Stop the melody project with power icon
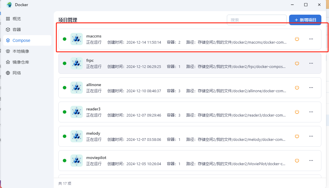The image size is (329, 188). pyautogui.click(x=297, y=136)
